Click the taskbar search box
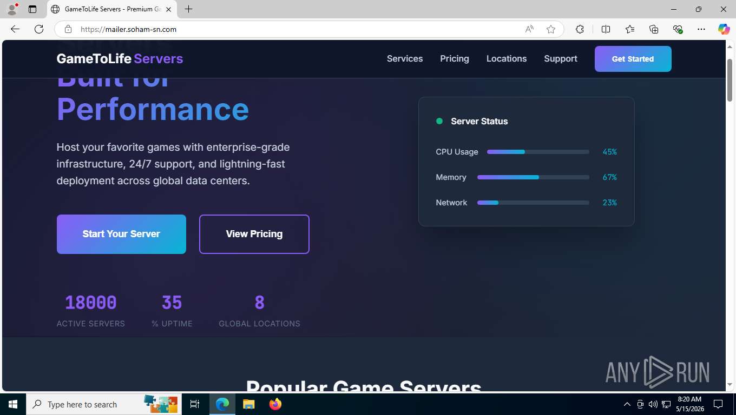Image resolution: width=736 pixels, height=415 pixels. click(103, 404)
